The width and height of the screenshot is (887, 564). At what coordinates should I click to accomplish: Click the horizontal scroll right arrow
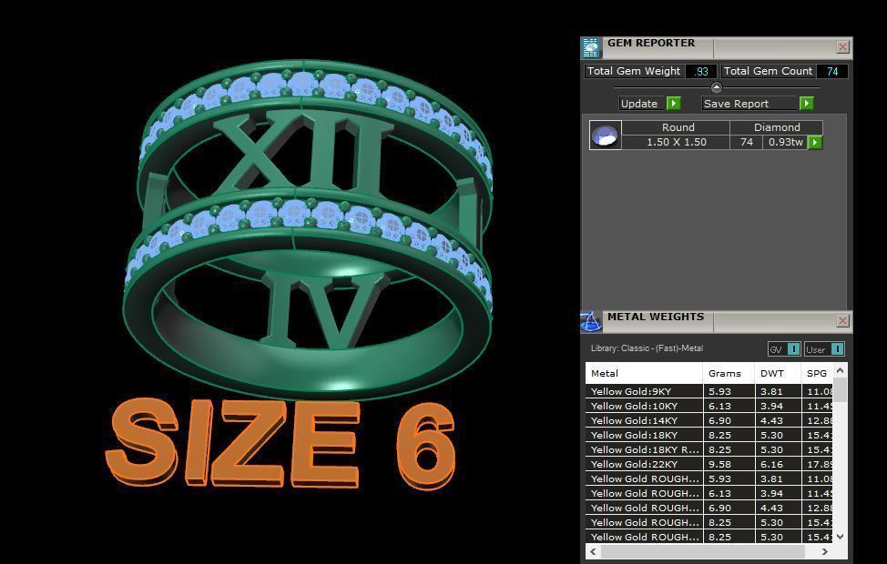point(825,551)
